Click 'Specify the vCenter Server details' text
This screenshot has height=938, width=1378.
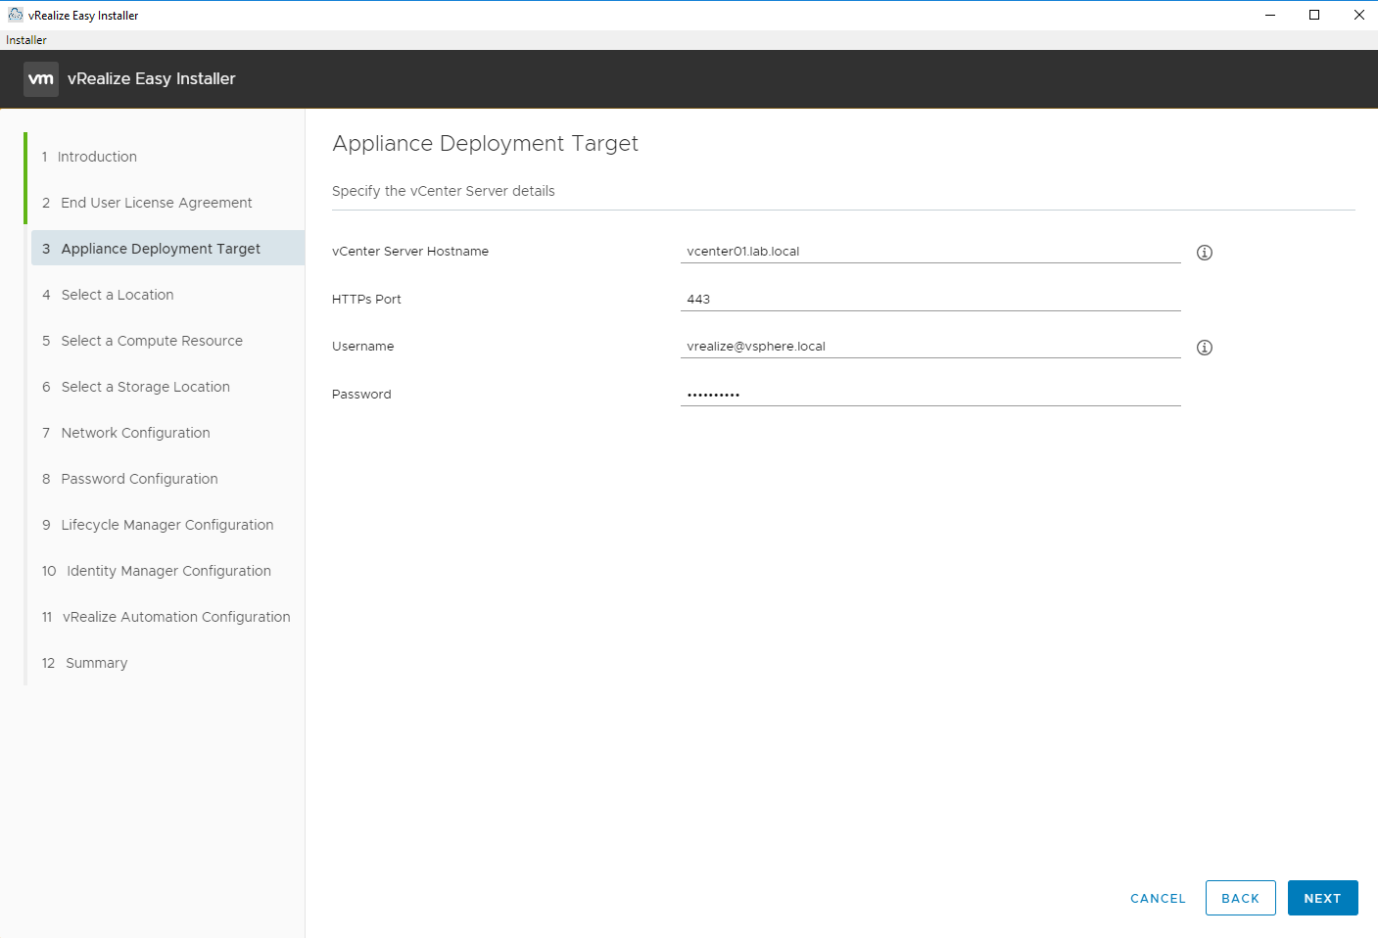pos(443,191)
